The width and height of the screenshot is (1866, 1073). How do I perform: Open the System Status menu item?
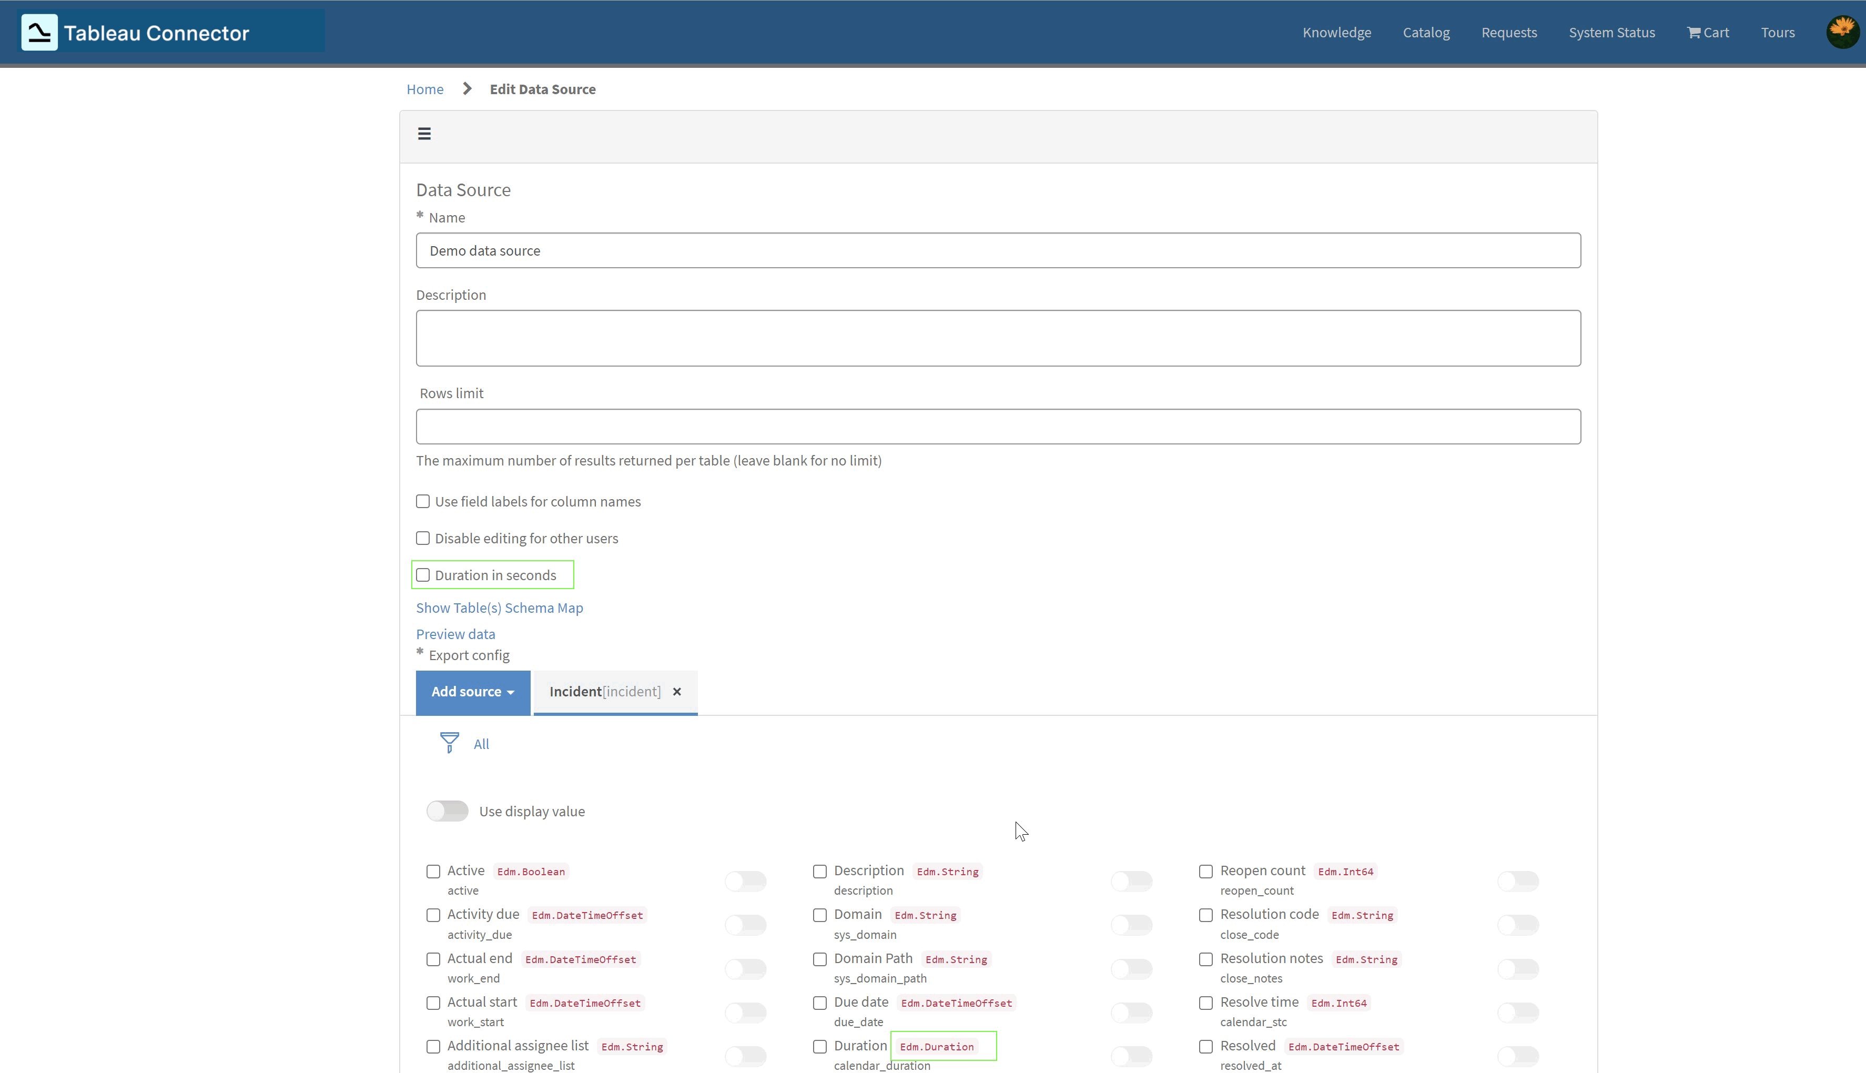[1612, 32]
